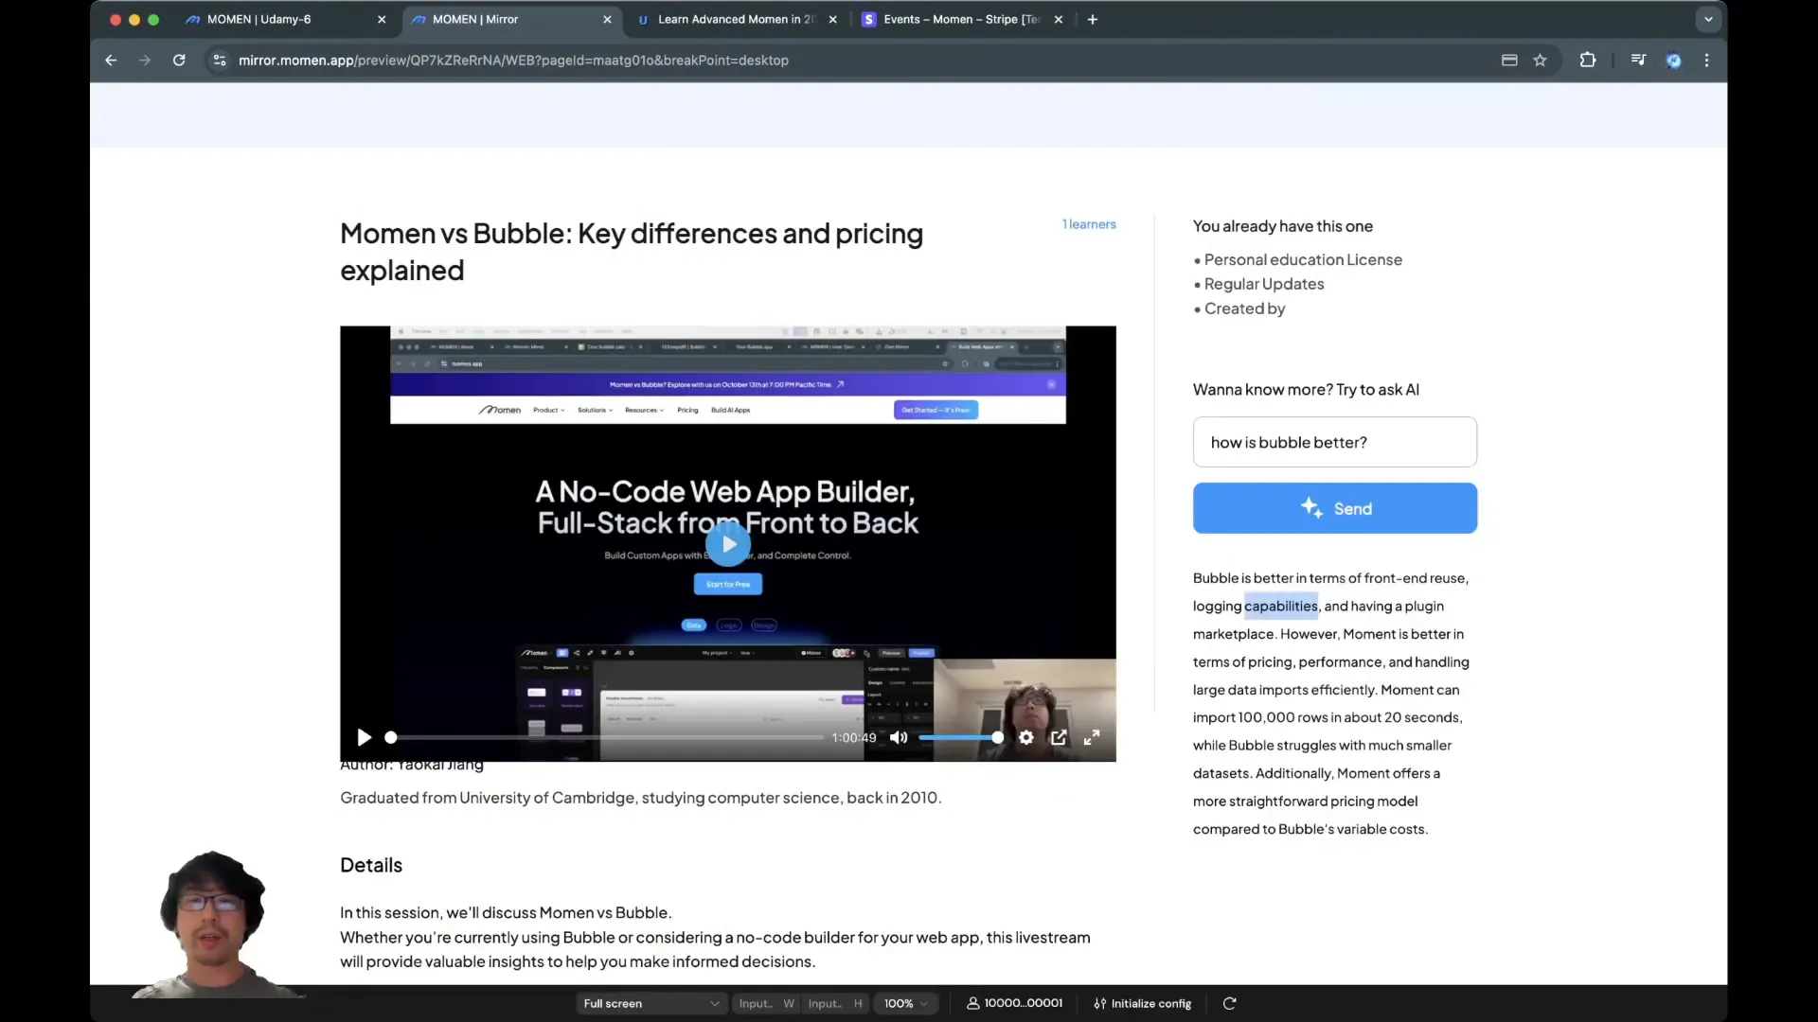Open a new browser tab
This screenshot has width=1818, height=1022.
click(x=1093, y=19)
